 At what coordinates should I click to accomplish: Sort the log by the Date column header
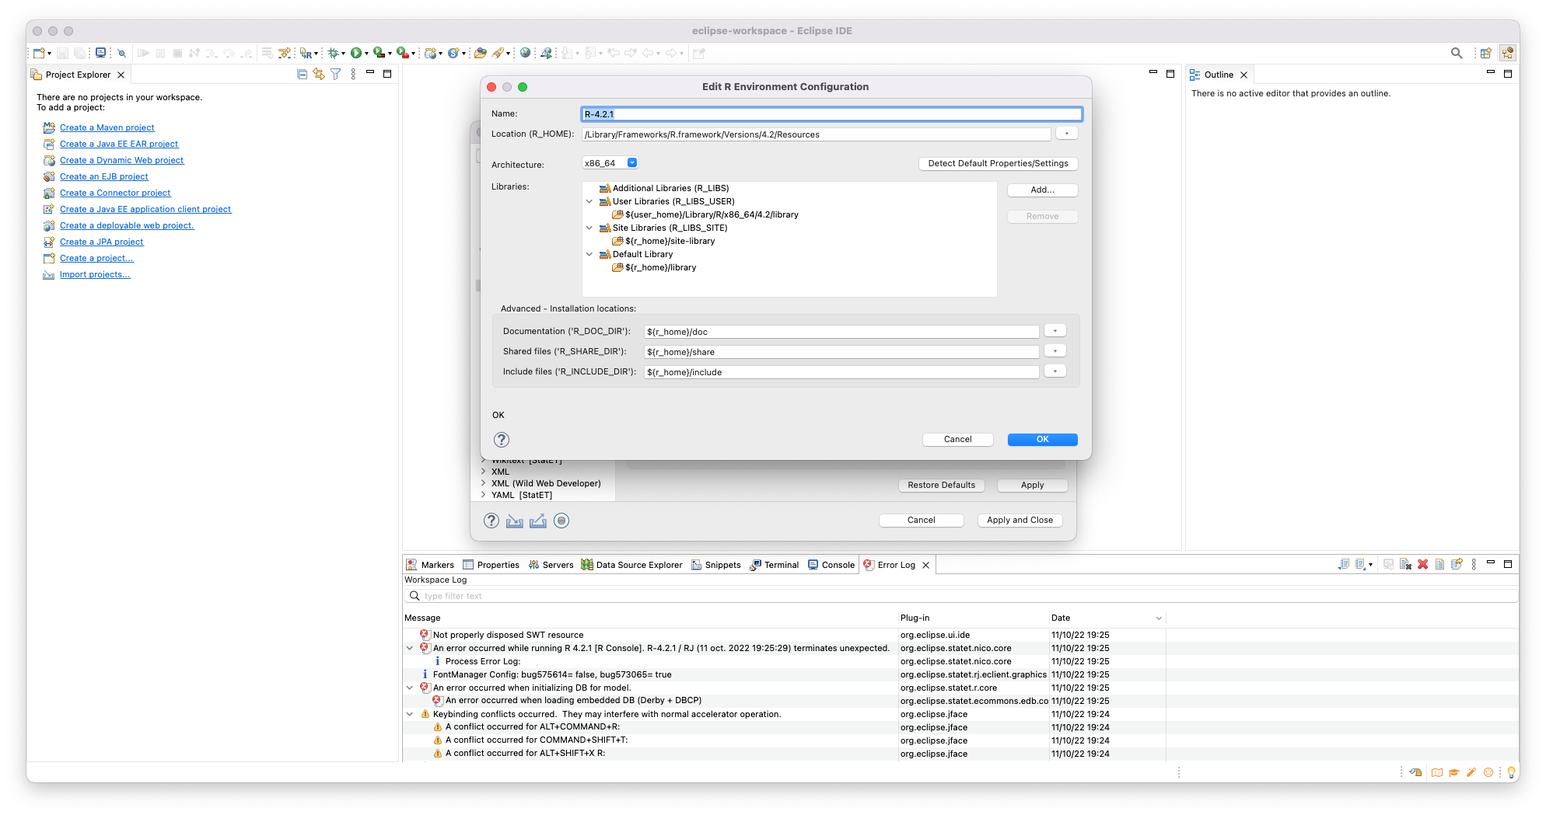click(x=1106, y=618)
